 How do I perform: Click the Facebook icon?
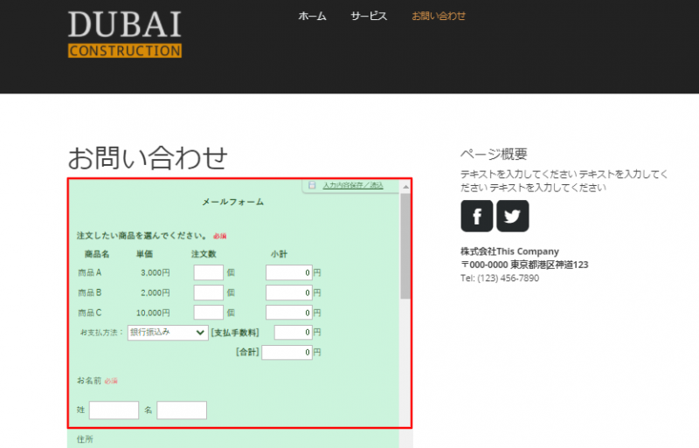pyautogui.click(x=476, y=216)
